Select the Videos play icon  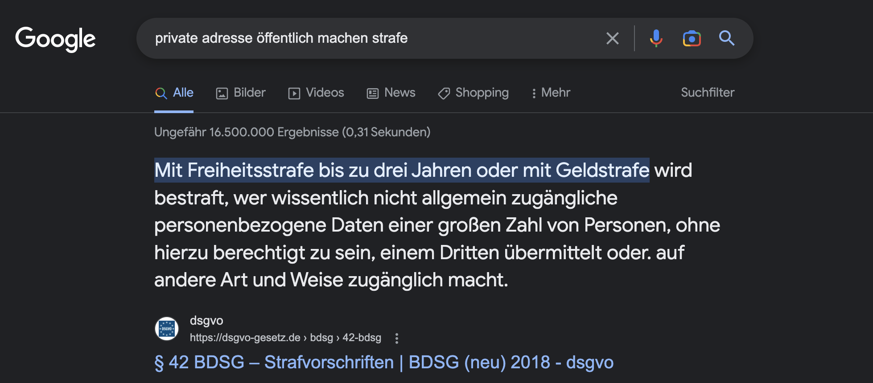click(294, 93)
